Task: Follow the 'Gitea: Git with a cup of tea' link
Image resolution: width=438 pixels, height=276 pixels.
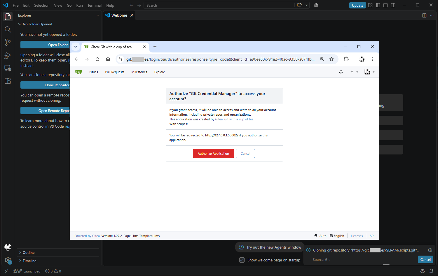Action: point(234,119)
